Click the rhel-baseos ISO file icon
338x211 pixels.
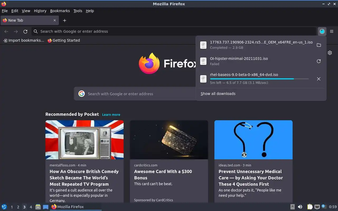coord(203,79)
